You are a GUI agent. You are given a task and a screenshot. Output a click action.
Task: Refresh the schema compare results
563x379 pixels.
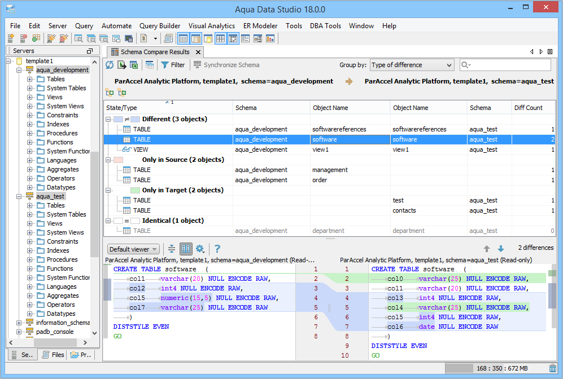point(110,65)
